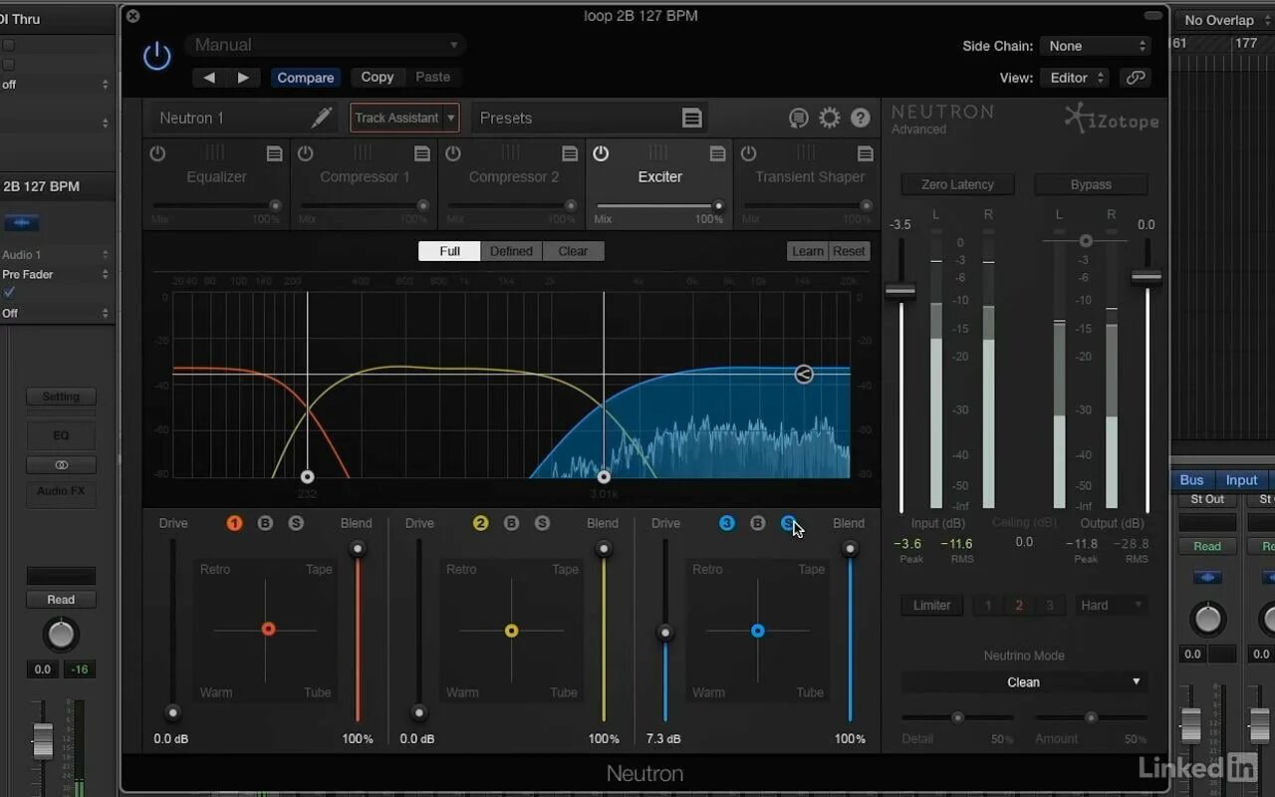Viewport: 1275px width, 797px height.
Task: Click the pencil rename icon beside Neutron 1
Action: [x=322, y=118]
